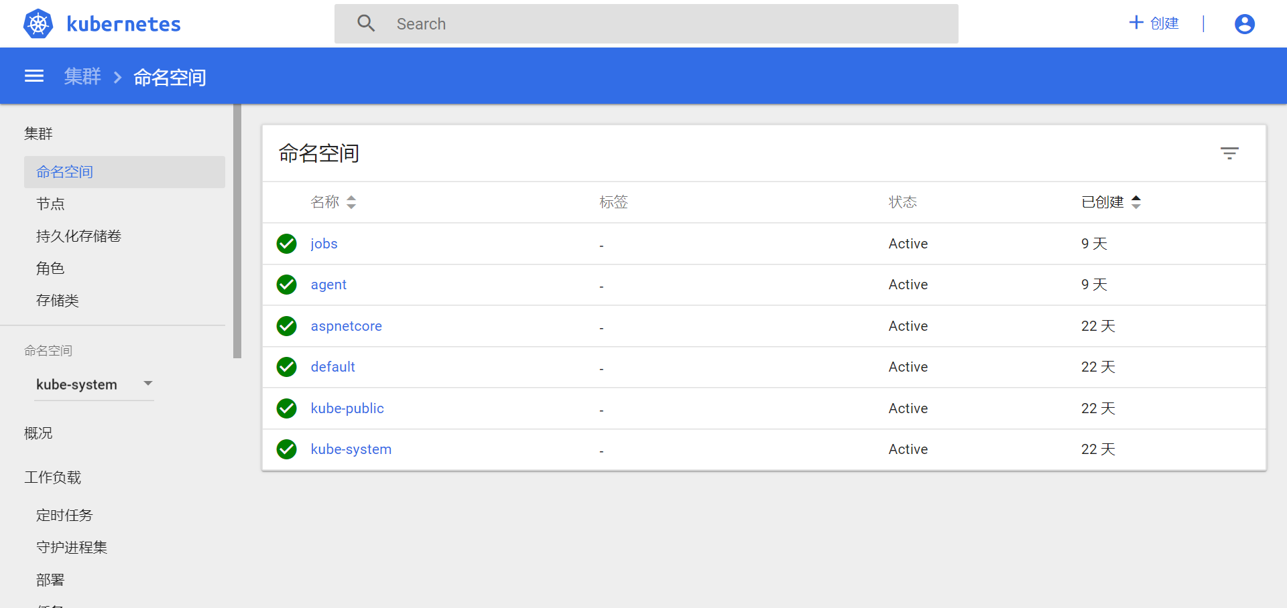Screen dimensions: 1287x608
Task: Open the kube-public namespace link
Action: 347,408
